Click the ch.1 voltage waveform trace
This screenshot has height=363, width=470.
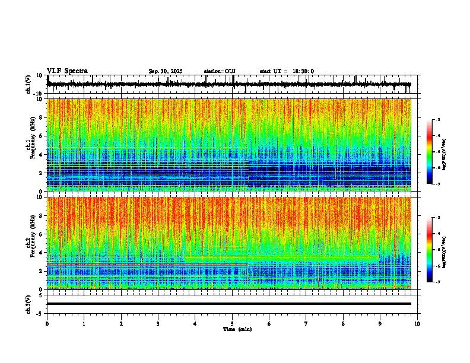[x=229, y=84]
